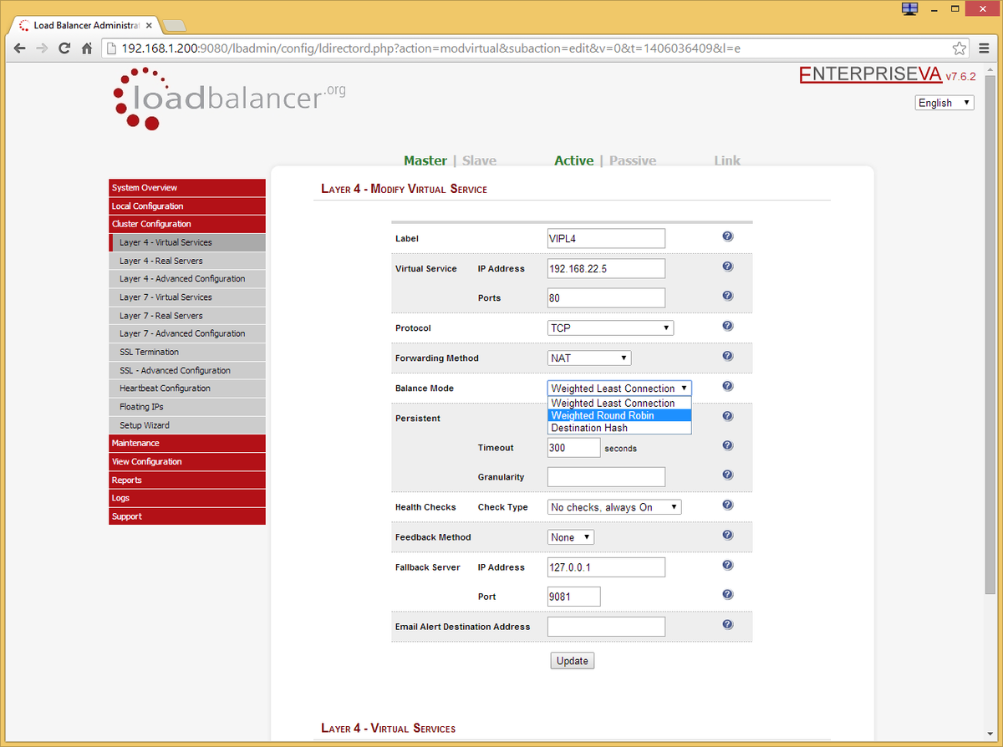Viewport: 1003px width, 747px height.
Task: Open help for Fallback Server IP Address
Action: coord(727,565)
